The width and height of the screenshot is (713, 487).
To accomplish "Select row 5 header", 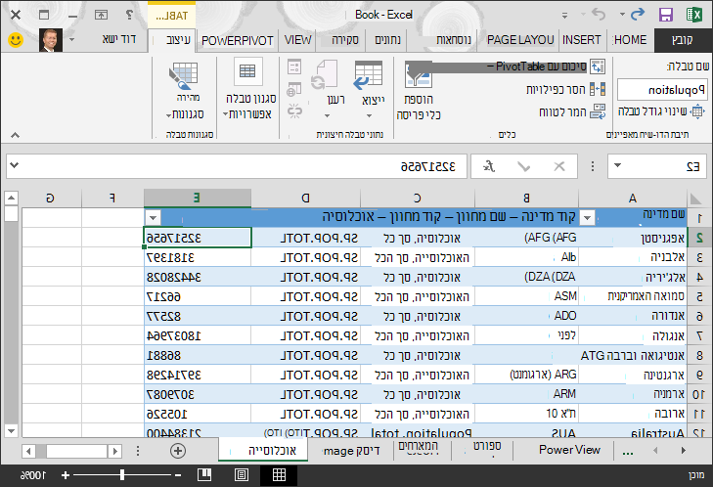I will [x=699, y=296].
